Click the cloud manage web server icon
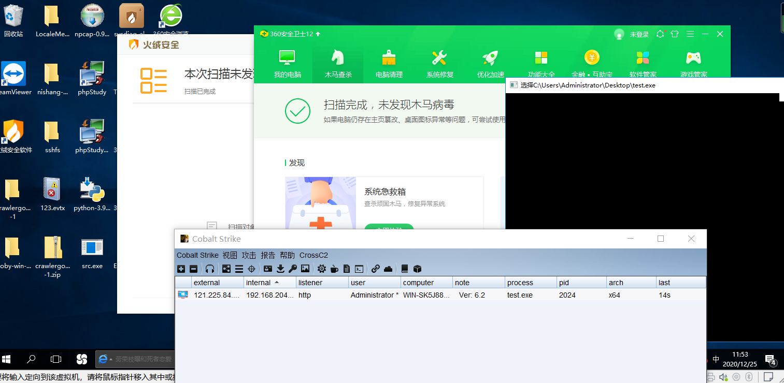 [388, 269]
